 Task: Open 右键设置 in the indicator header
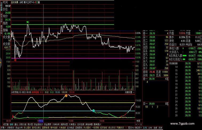click(x=129, y=92)
